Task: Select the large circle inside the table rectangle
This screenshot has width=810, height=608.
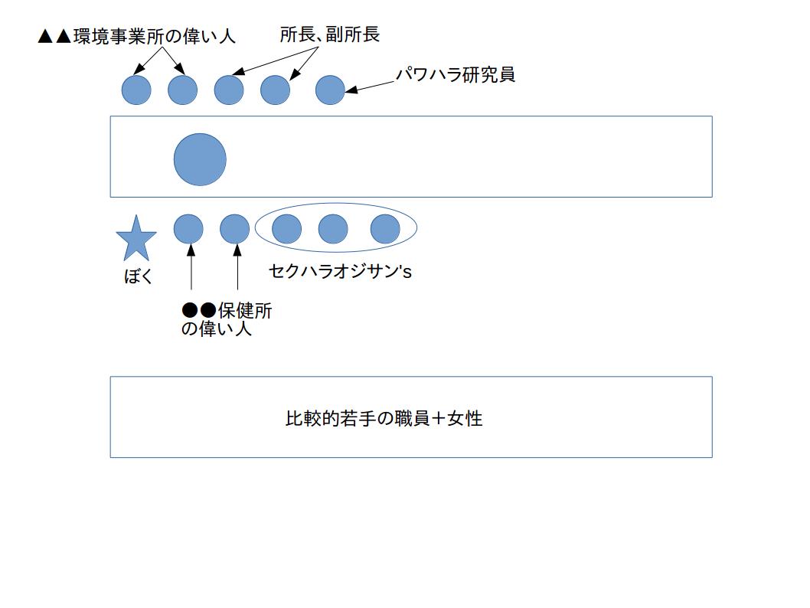Action: pos(200,159)
